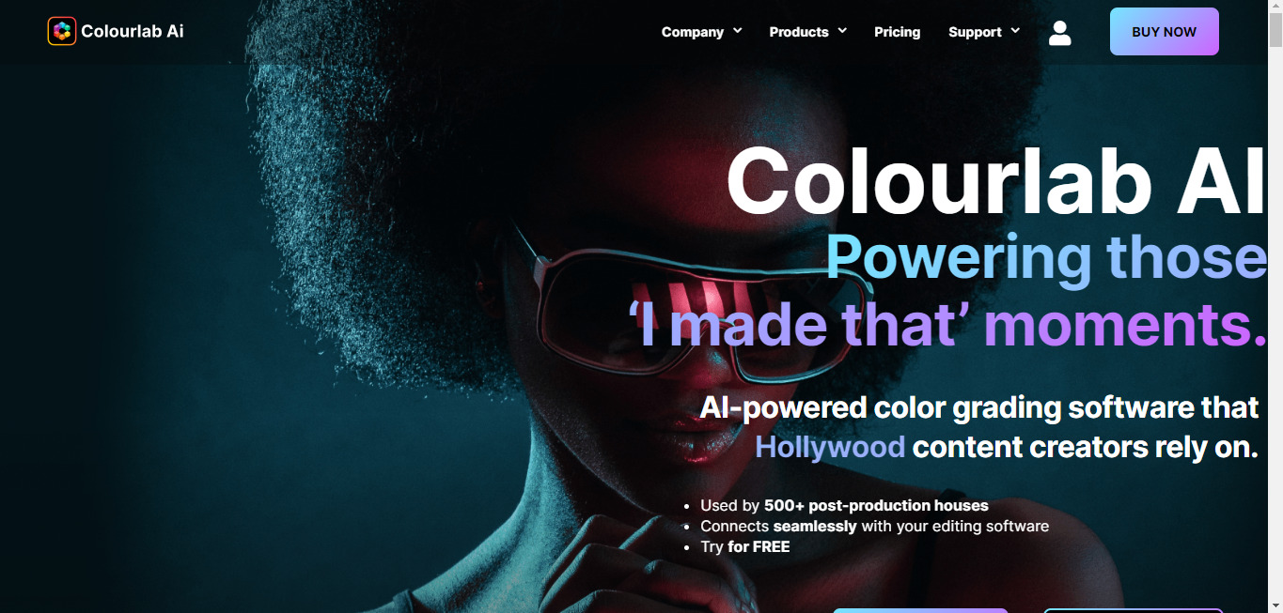The width and height of the screenshot is (1283, 613).
Task: Expand the Company dropdown chevron
Action: coord(738,31)
